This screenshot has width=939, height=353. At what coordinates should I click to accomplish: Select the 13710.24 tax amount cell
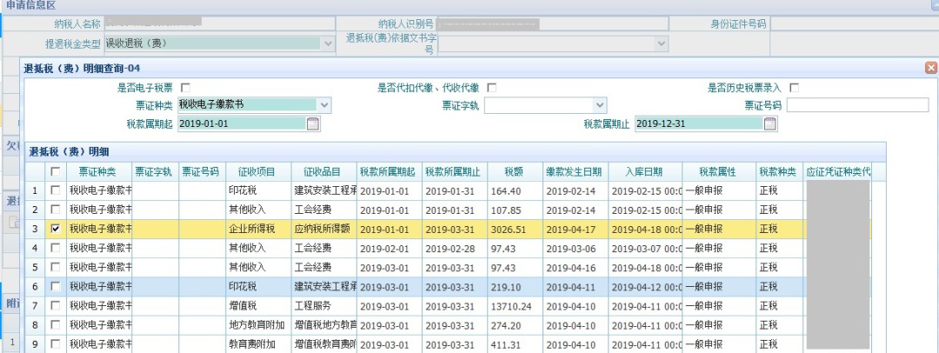click(515, 306)
